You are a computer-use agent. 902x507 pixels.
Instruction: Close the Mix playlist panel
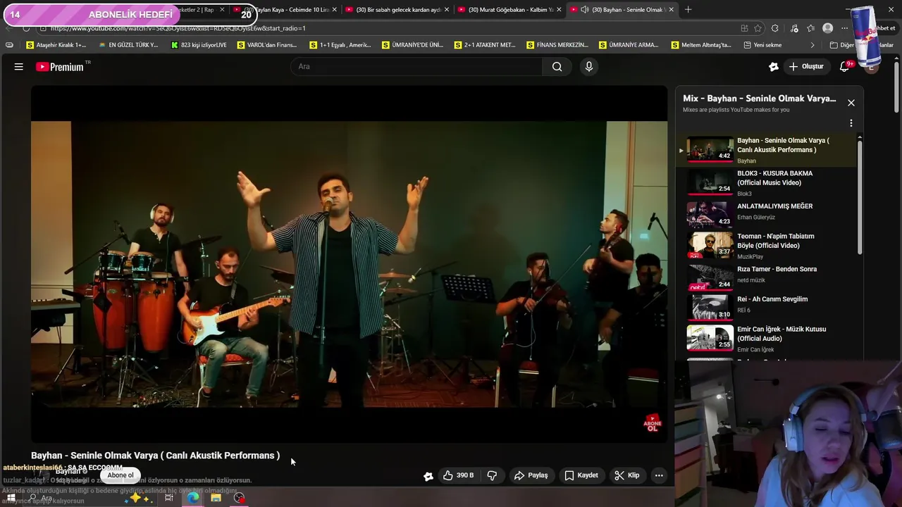[x=851, y=103]
